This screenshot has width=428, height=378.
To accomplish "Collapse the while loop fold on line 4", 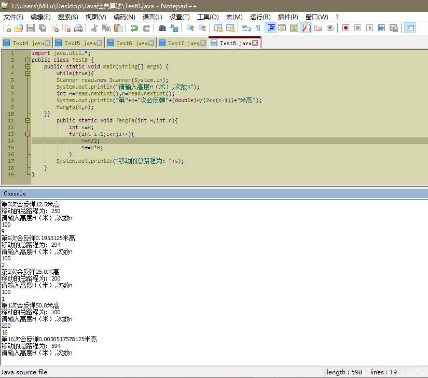I will (x=28, y=73).
